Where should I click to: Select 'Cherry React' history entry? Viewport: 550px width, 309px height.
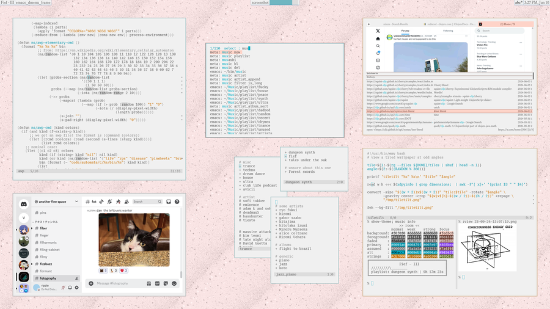pyautogui.click(x=449, y=85)
